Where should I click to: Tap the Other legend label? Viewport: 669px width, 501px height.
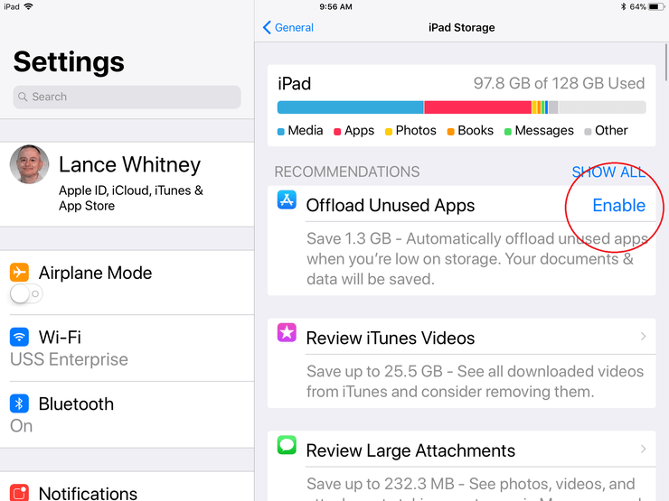click(611, 130)
